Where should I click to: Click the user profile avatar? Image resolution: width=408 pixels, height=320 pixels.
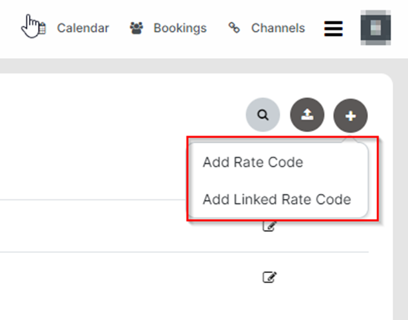(x=375, y=28)
